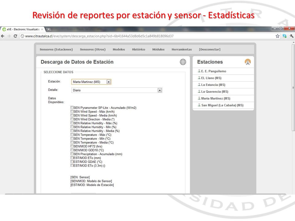Screen dimensions: 295x221
Task: Open the Estación dropdown showing Marta Martinez
Action: click(91, 82)
